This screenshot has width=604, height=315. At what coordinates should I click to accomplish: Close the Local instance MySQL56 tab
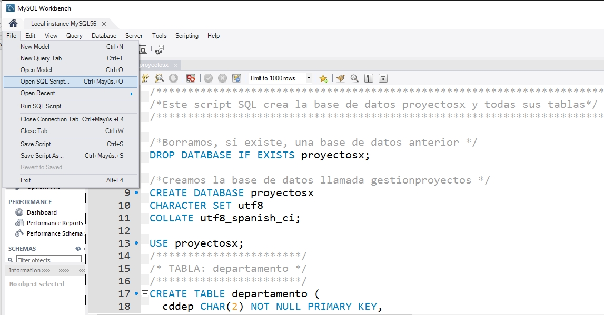coord(104,24)
